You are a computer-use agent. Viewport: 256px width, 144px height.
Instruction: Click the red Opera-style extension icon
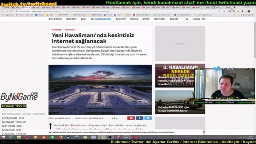[x=230, y=12]
